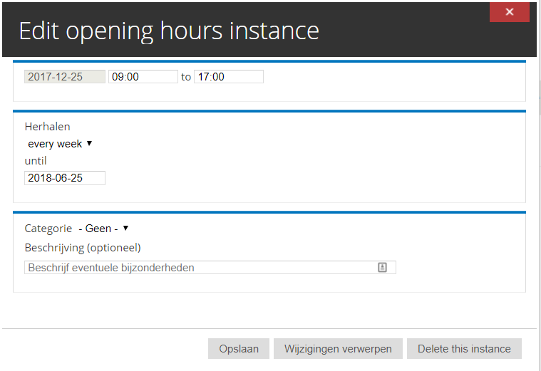The height and width of the screenshot is (371, 541).
Task: Click the description box 'Beschrijf eventuele bijzonderheden'
Action: 200,268
